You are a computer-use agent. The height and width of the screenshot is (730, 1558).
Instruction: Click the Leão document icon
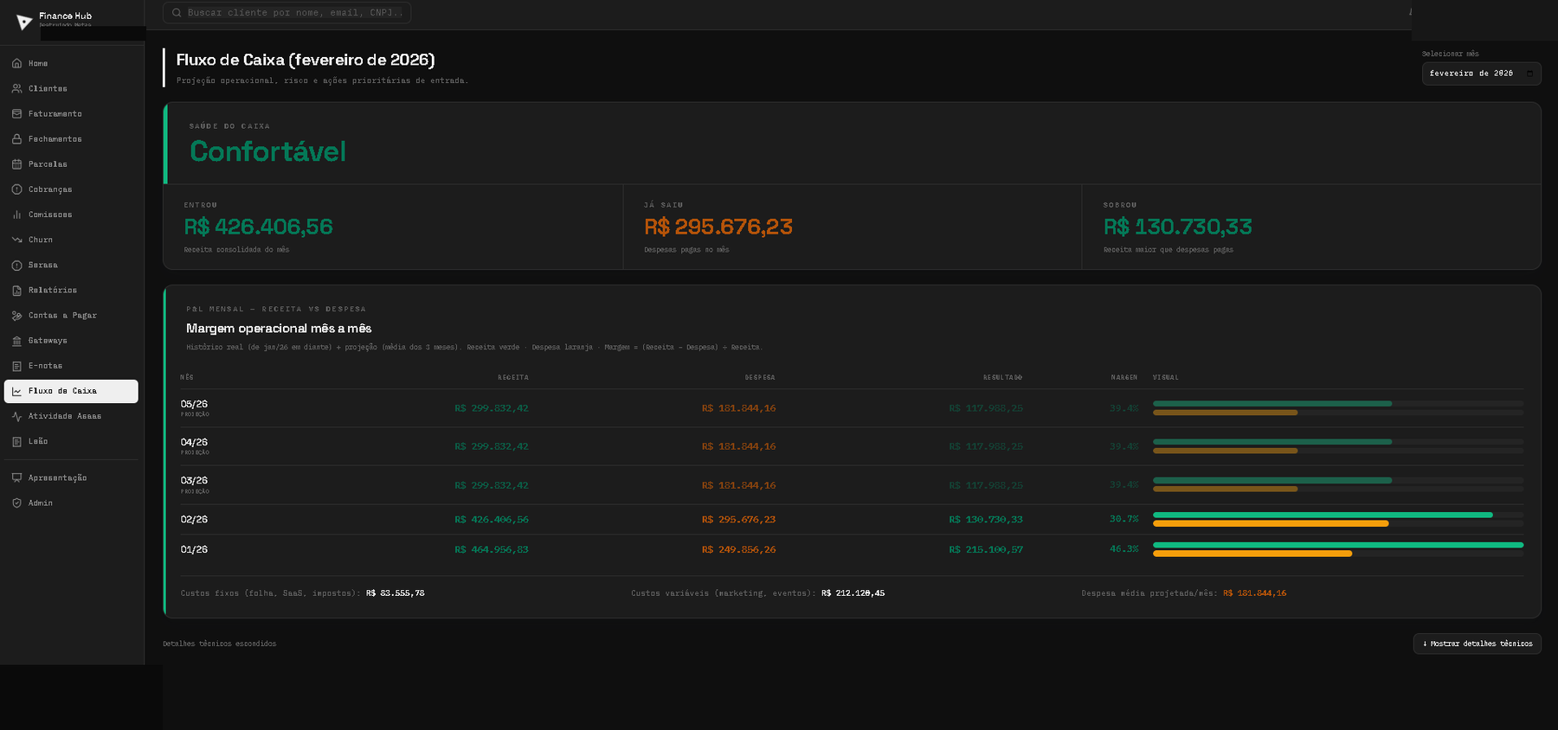point(16,441)
